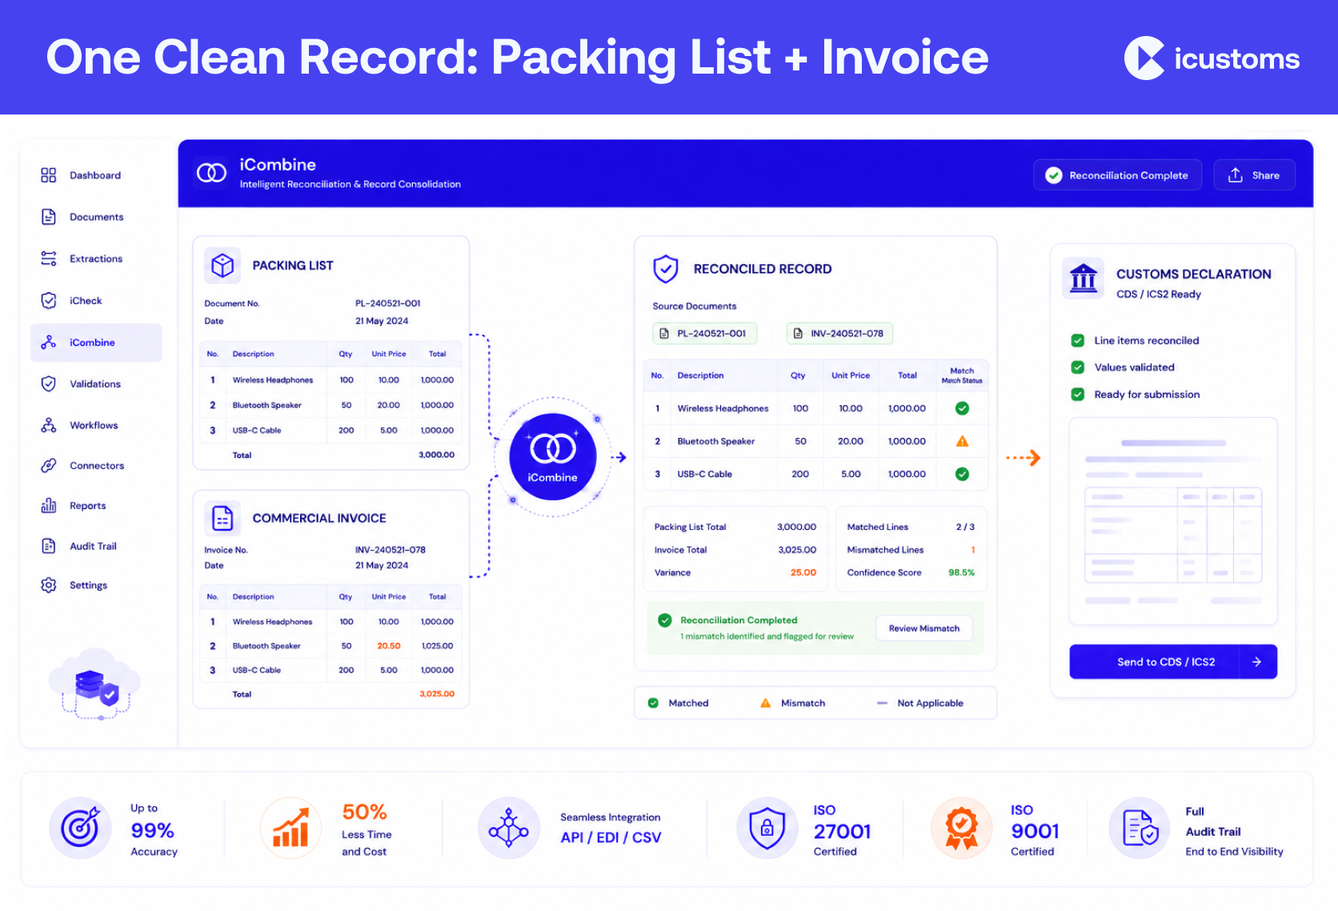
Task: Click the Not Applicable legend dash
Action: coord(882,703)
